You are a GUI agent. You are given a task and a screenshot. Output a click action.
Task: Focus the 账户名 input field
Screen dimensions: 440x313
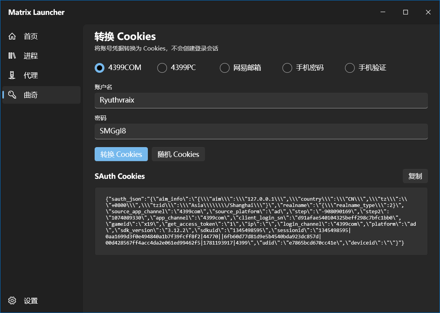pos(261,100)
